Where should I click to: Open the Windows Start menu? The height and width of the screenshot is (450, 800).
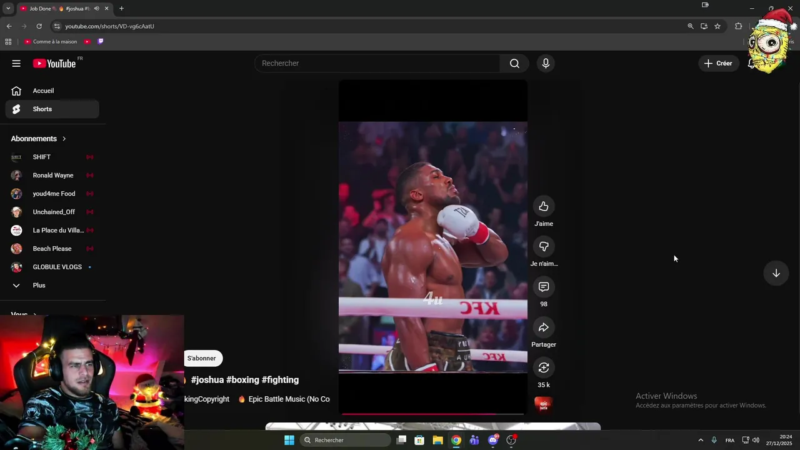289,440
